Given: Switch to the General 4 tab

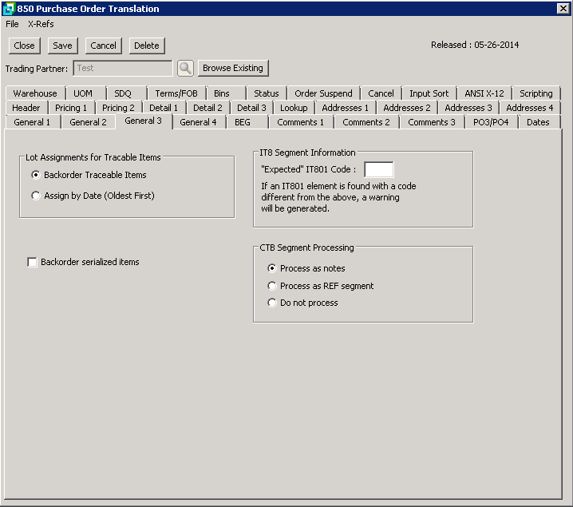Looking at the screenshot, I should (x=198, y=122).
